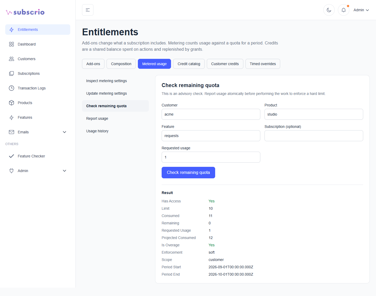Open the Usage history section
The width and height of the screenshot is (376, 296).
(x=115, y=131)
